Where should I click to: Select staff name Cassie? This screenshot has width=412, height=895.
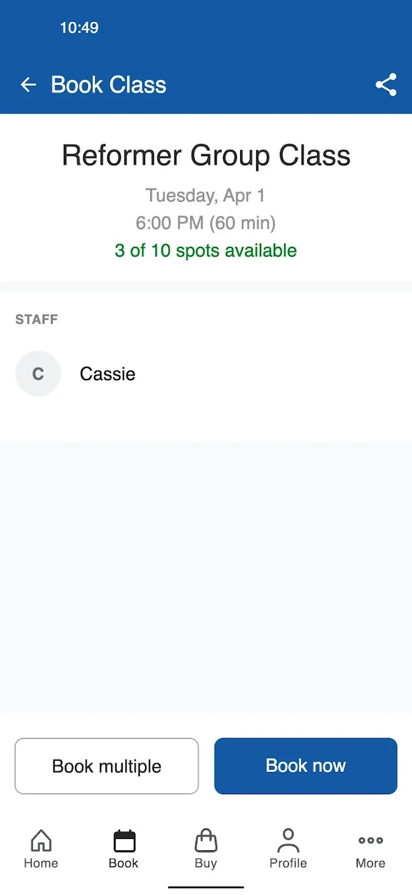pos(107,374)
